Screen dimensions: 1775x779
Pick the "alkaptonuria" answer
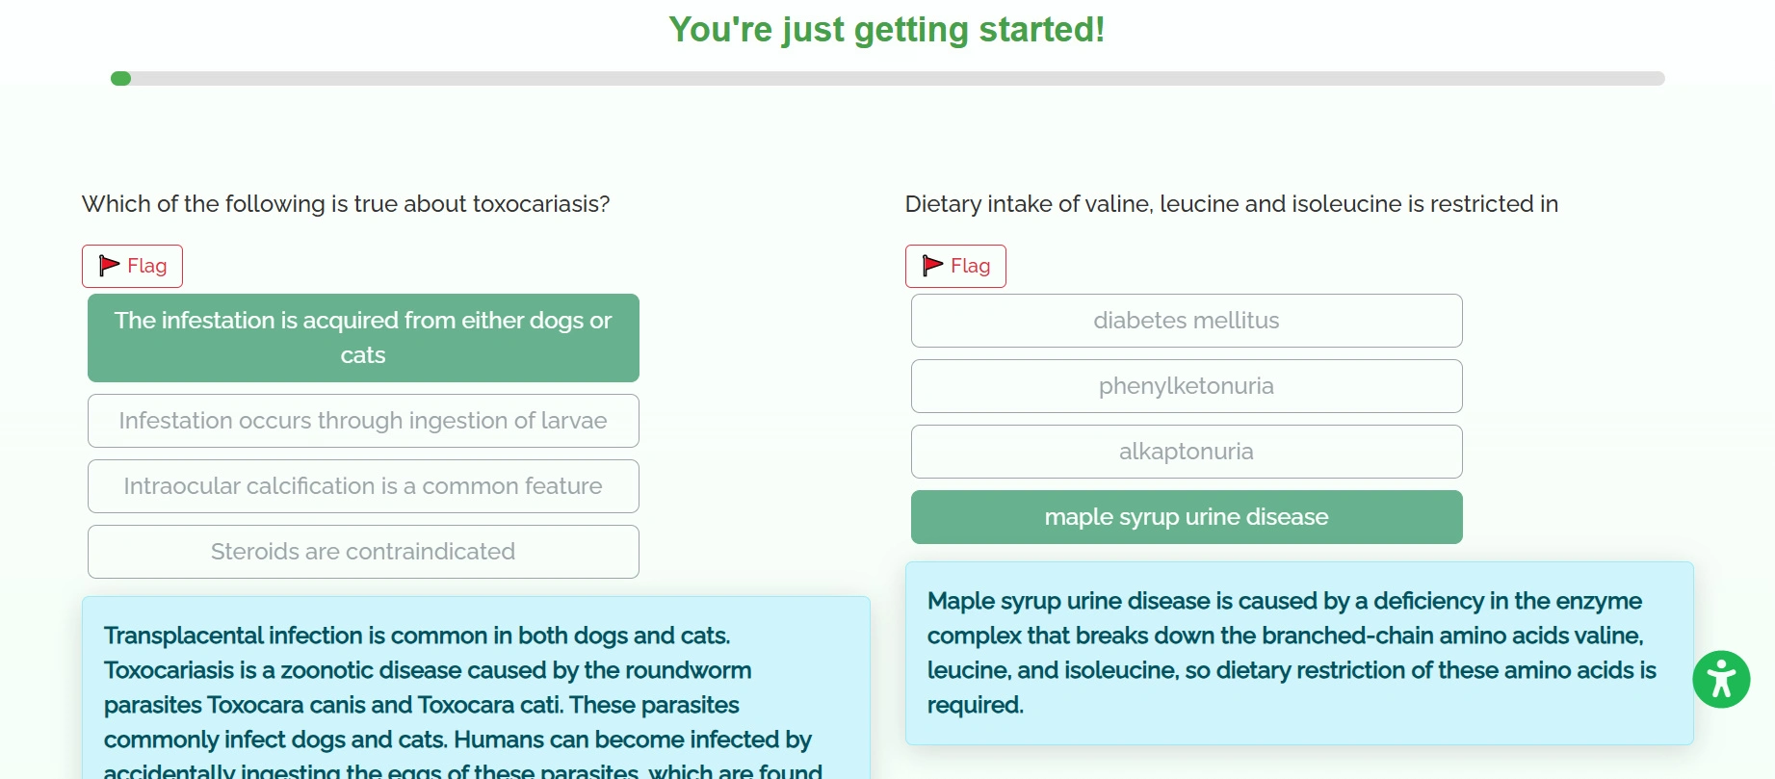pos(1186,452)
